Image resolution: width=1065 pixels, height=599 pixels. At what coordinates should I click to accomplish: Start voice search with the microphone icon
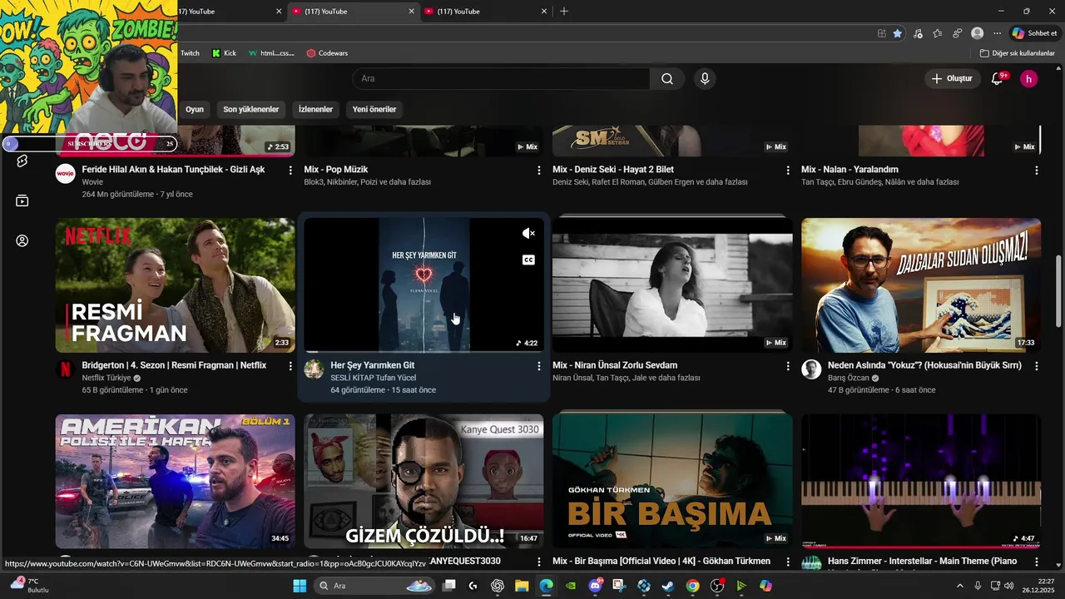(705, 79)
